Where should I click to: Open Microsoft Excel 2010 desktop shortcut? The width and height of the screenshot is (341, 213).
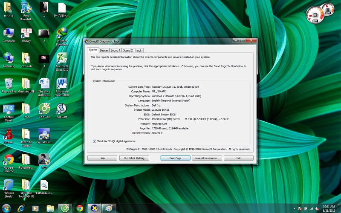[62, 58]
